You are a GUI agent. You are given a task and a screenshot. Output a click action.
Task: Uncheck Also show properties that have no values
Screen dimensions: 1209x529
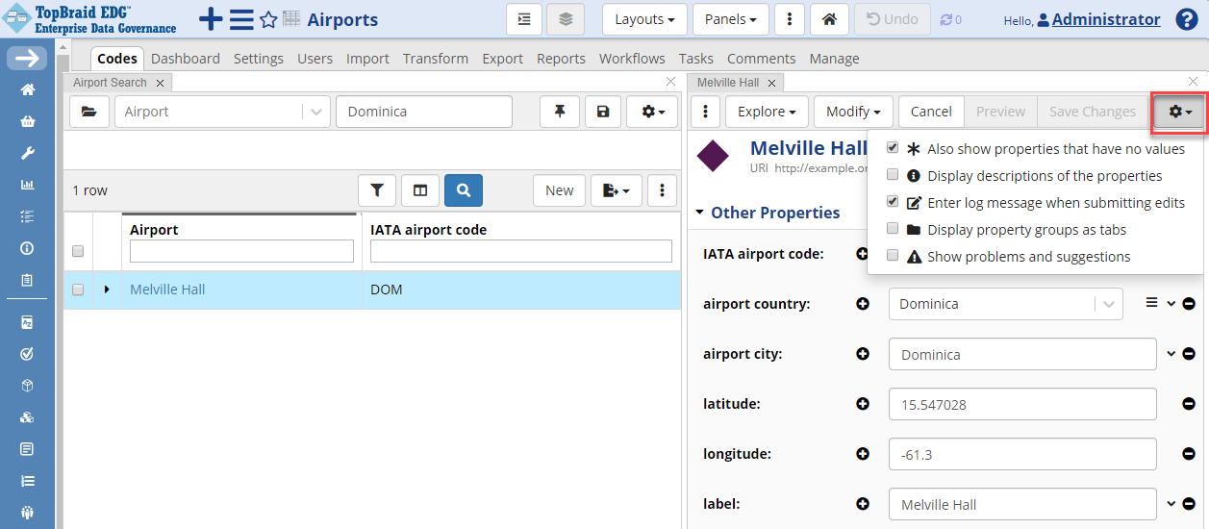pyautogui.click(x=893, y=148)
